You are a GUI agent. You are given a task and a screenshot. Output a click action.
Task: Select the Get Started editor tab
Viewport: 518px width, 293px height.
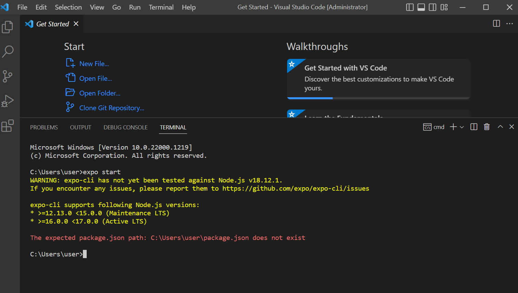52,24
